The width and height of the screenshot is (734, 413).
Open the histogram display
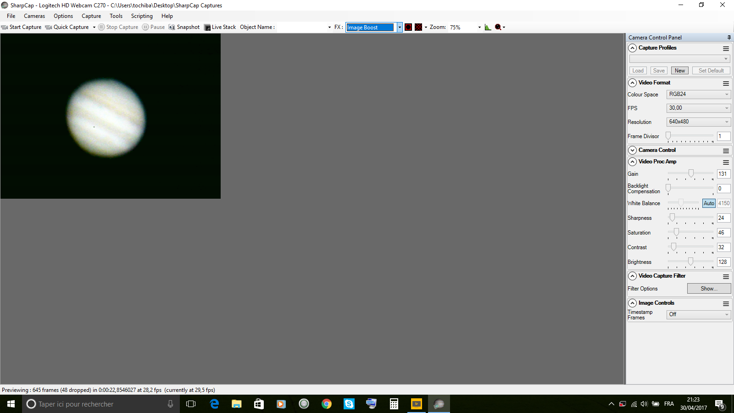click(488, 27)
